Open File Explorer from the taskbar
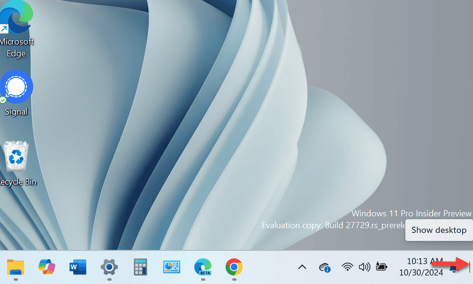Image resolution: width=473 pixels, height=284 pixels. click(x=16, y=267)
